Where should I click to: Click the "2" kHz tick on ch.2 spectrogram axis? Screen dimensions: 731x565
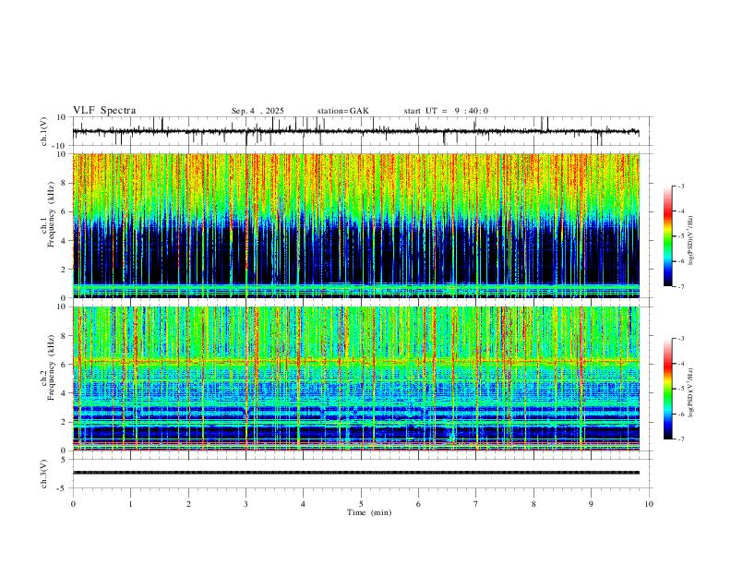coord(64,422)
